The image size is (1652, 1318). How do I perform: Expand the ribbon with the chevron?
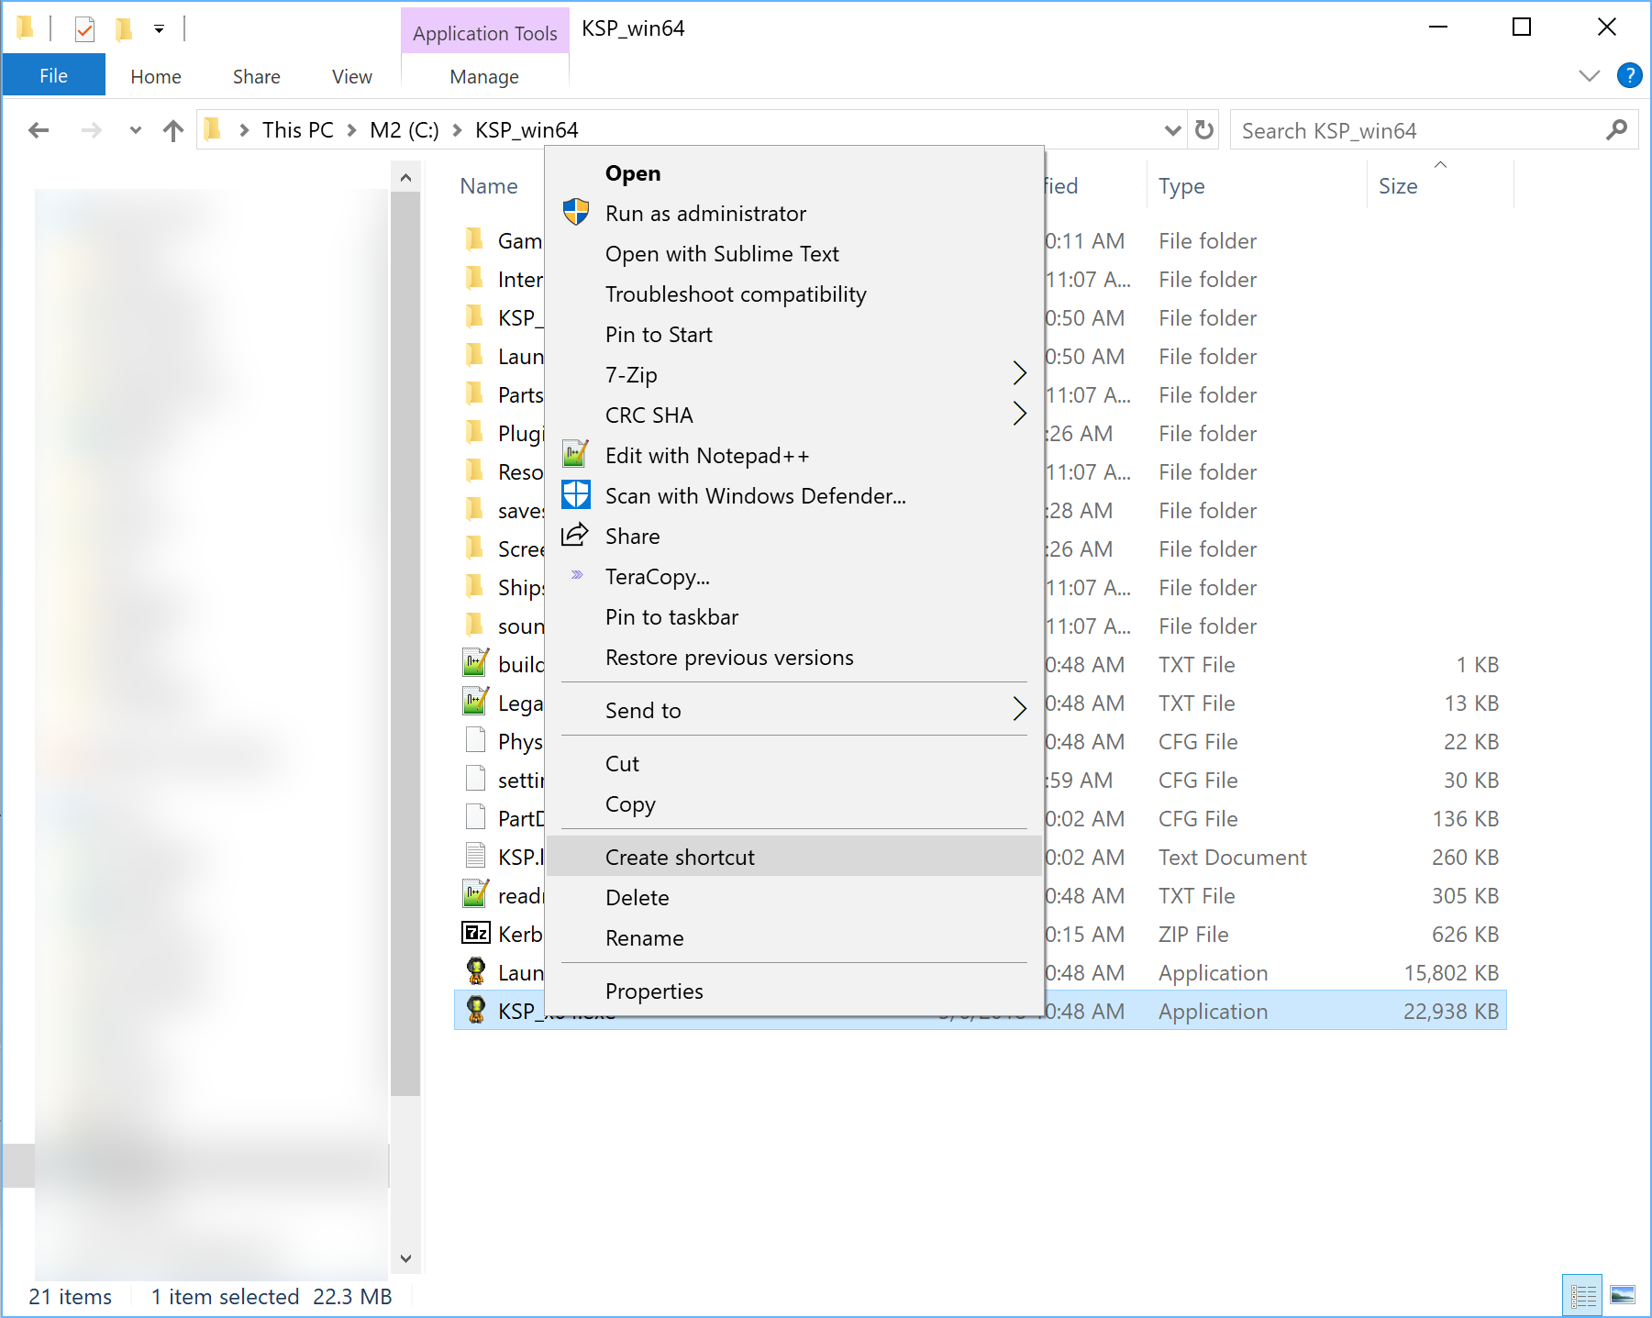click(x=1590, y=75)
